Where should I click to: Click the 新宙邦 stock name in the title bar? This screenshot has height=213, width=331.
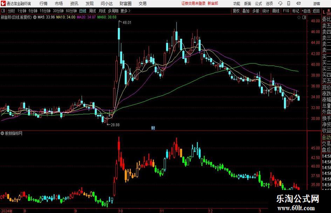tap(213, 3)
